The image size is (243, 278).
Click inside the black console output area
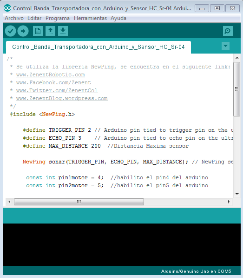[122, 244]
